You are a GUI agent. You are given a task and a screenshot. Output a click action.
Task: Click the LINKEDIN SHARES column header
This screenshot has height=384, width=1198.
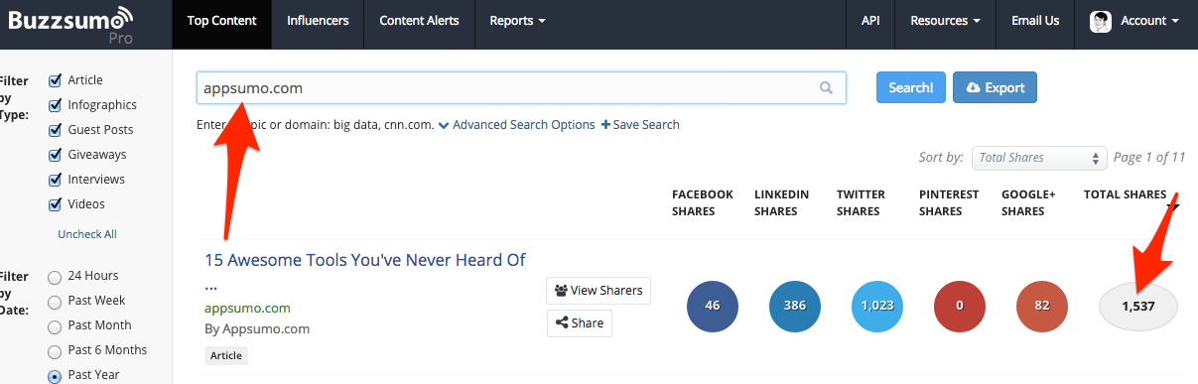click(781, 202)
